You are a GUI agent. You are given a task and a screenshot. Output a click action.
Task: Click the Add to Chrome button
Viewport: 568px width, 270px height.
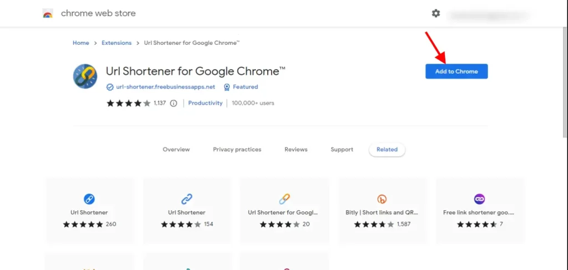[x=457, y=72]
